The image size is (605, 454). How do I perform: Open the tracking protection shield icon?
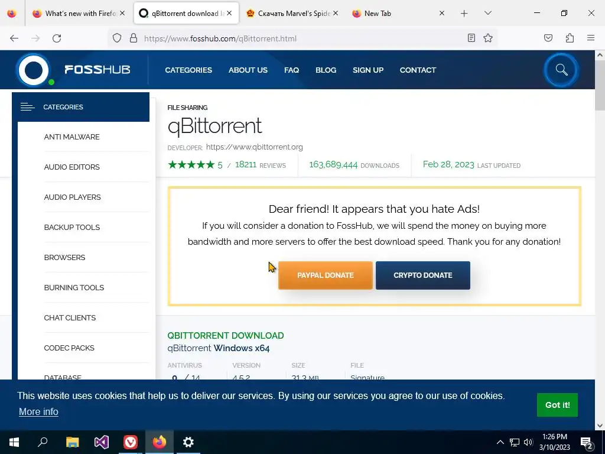(117, 38)
